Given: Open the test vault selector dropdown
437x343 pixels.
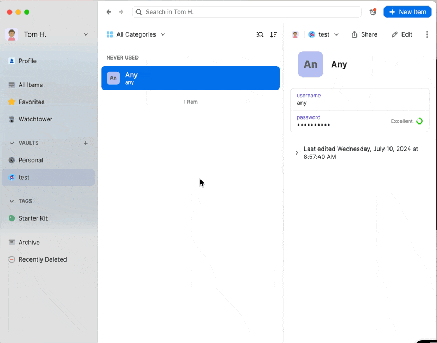Looking at the screenshot, I should [x=323, y=34].
